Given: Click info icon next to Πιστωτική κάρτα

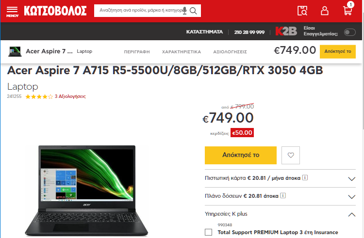Looking at the screenshot, I should 305,178.
